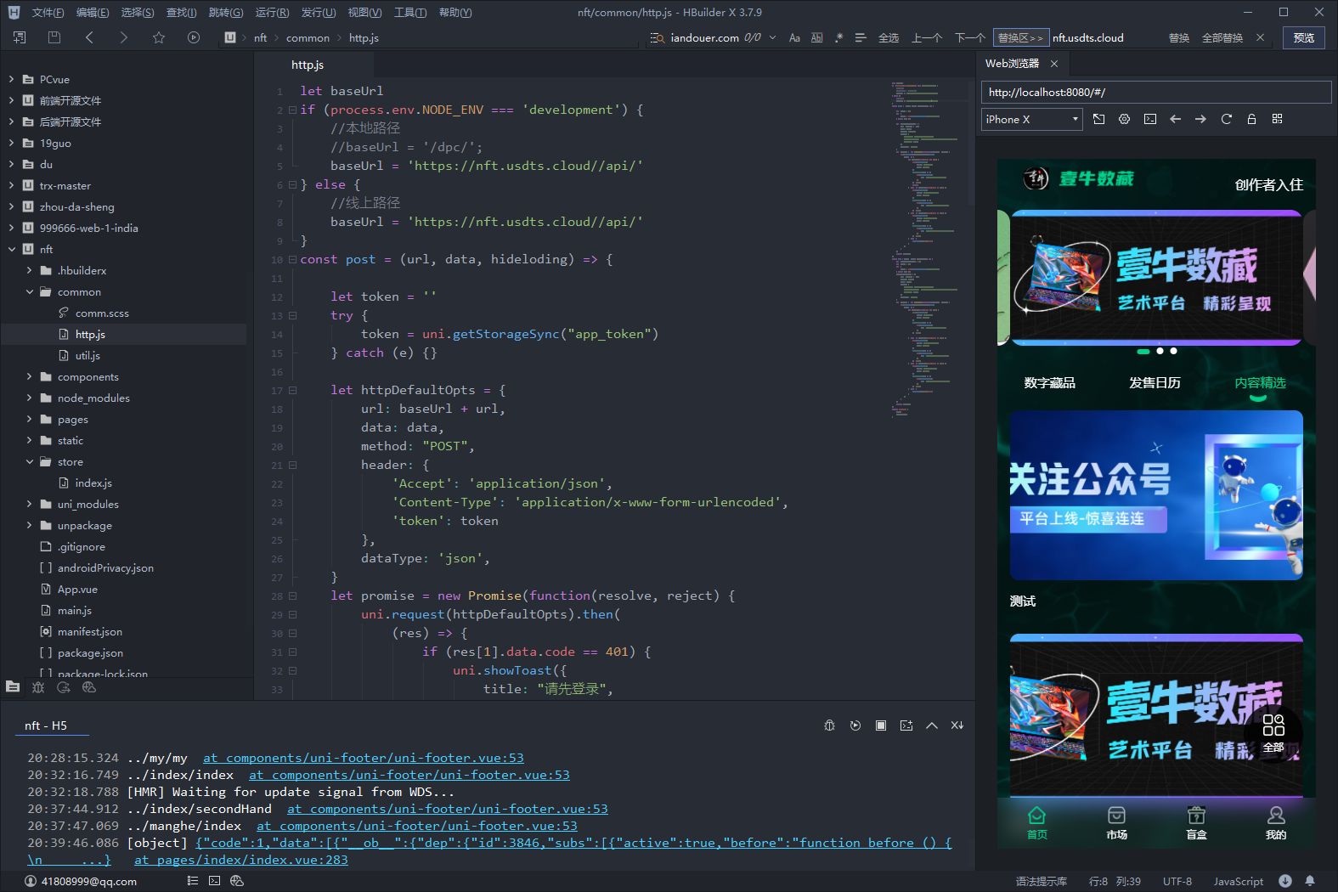Click the 全选 (select all matches) button
This screenshot has width=1338, height=892.
click(x=889, y=37)
